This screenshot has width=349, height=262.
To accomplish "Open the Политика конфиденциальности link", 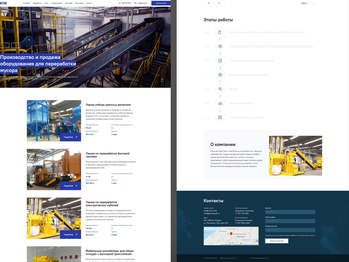I will click(259, 258).
